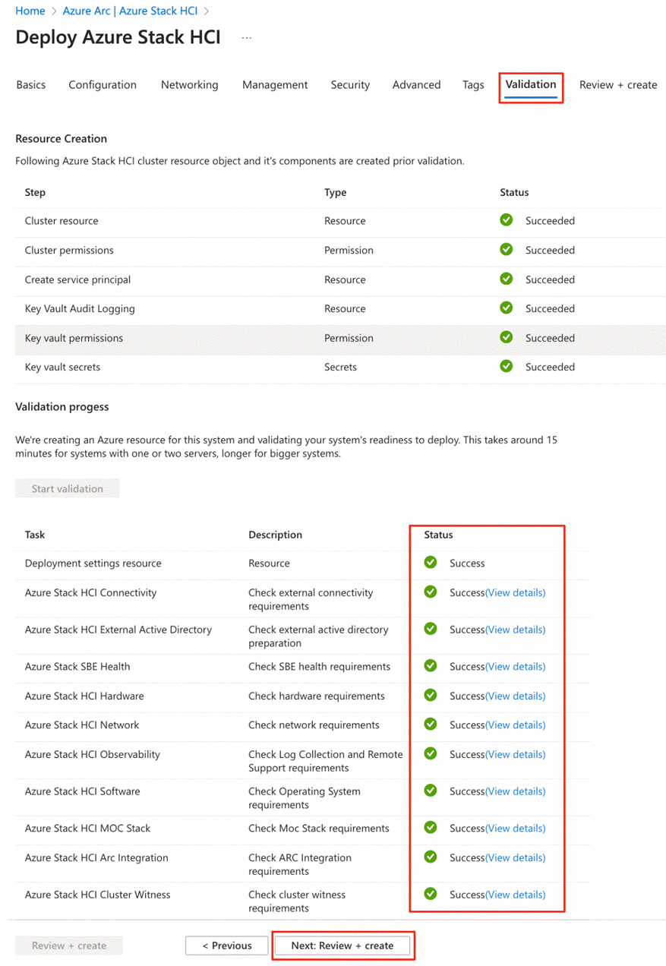The height and width of the screenshot is (966, 666).
Task: Click the greyed Review + create footer button
Action: [69, 945]
